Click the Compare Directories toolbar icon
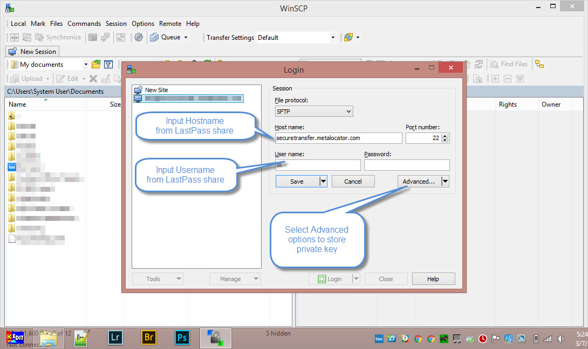Viewport: 588px width, 349px height. tap(15, 37)
